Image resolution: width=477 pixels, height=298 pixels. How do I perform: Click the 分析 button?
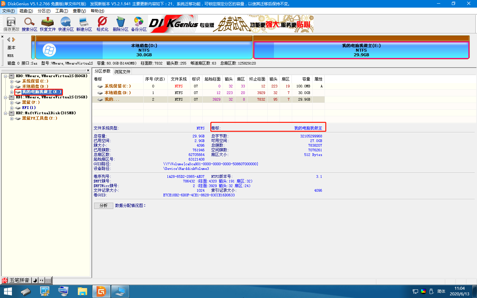tap(104, 205)
